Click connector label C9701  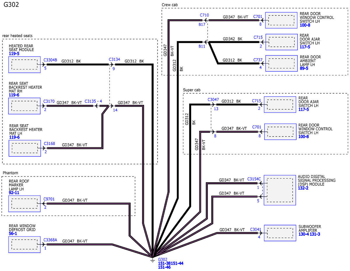[49, 199]
